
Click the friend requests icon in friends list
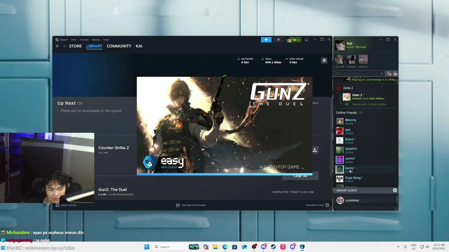389,73
